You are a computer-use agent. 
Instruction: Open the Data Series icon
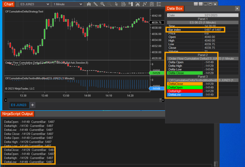pyautogui.click(x=138, y=4)
